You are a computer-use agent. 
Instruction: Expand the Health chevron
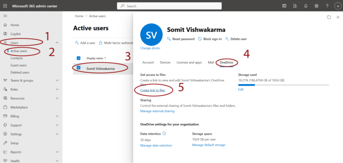click(x=57, y=161)
